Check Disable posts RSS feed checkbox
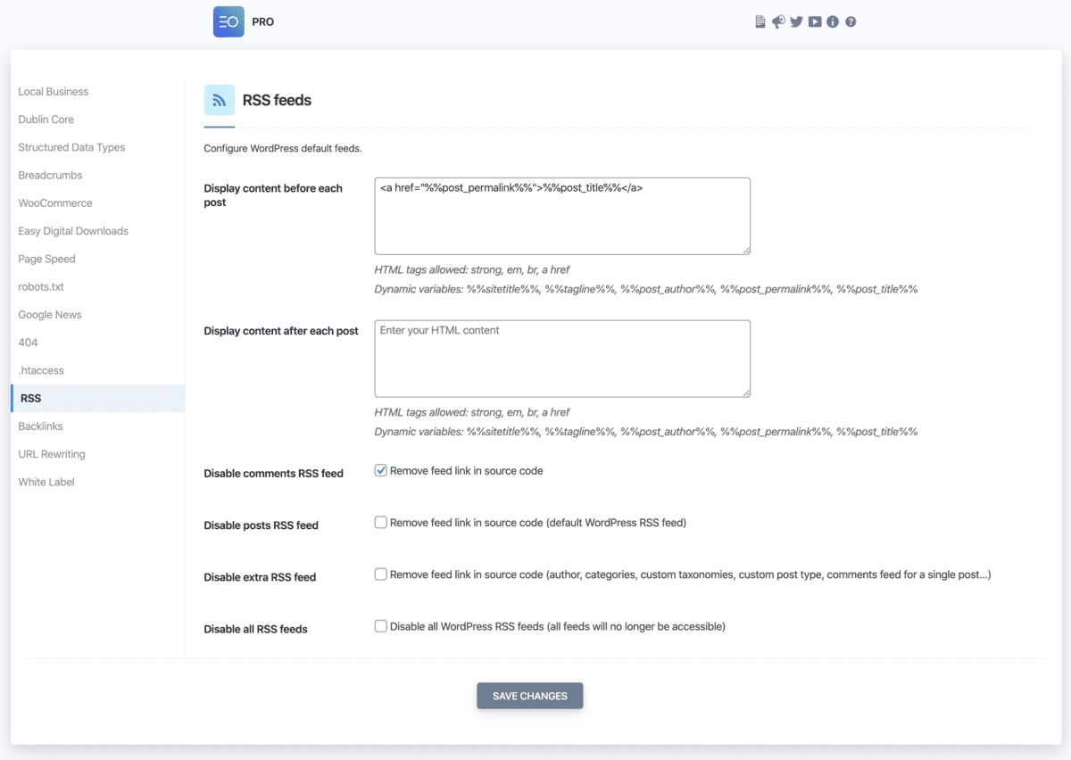The width and height of the screenshot is (1071, 760). 381,523
